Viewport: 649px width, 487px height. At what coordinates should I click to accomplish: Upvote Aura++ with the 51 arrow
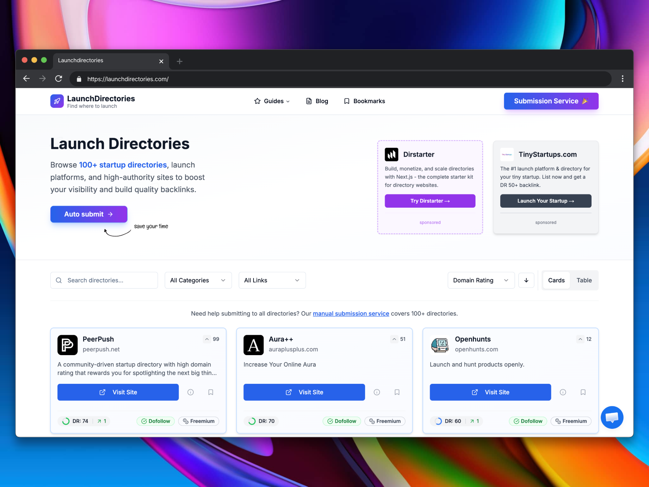[394, 339]
